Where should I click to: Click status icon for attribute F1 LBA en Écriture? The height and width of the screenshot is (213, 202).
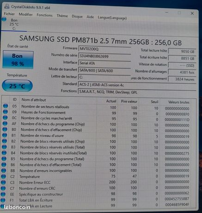point(3,200)
